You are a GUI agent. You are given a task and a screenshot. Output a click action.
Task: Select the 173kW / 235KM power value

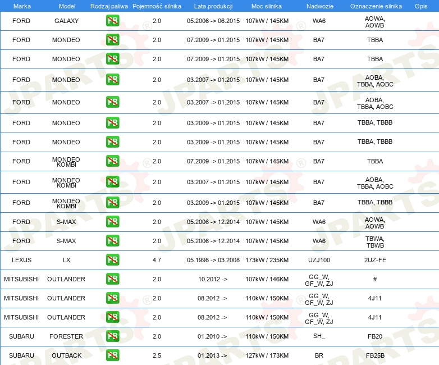point(267,260)
